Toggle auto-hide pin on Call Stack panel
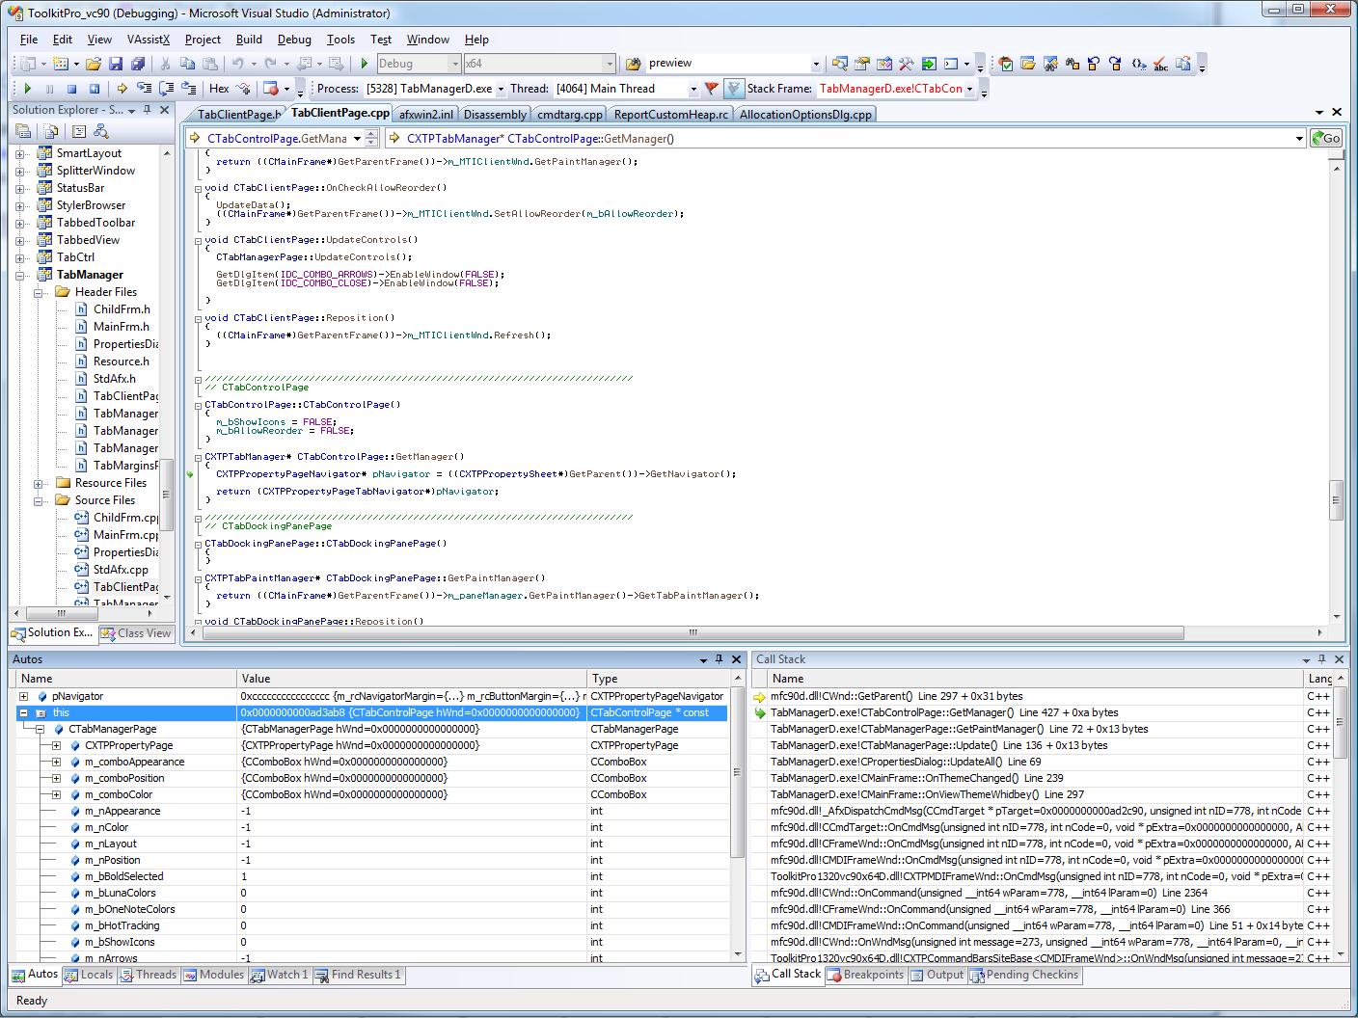This screenshot has width=1358, height=1018. [1322, 659]
